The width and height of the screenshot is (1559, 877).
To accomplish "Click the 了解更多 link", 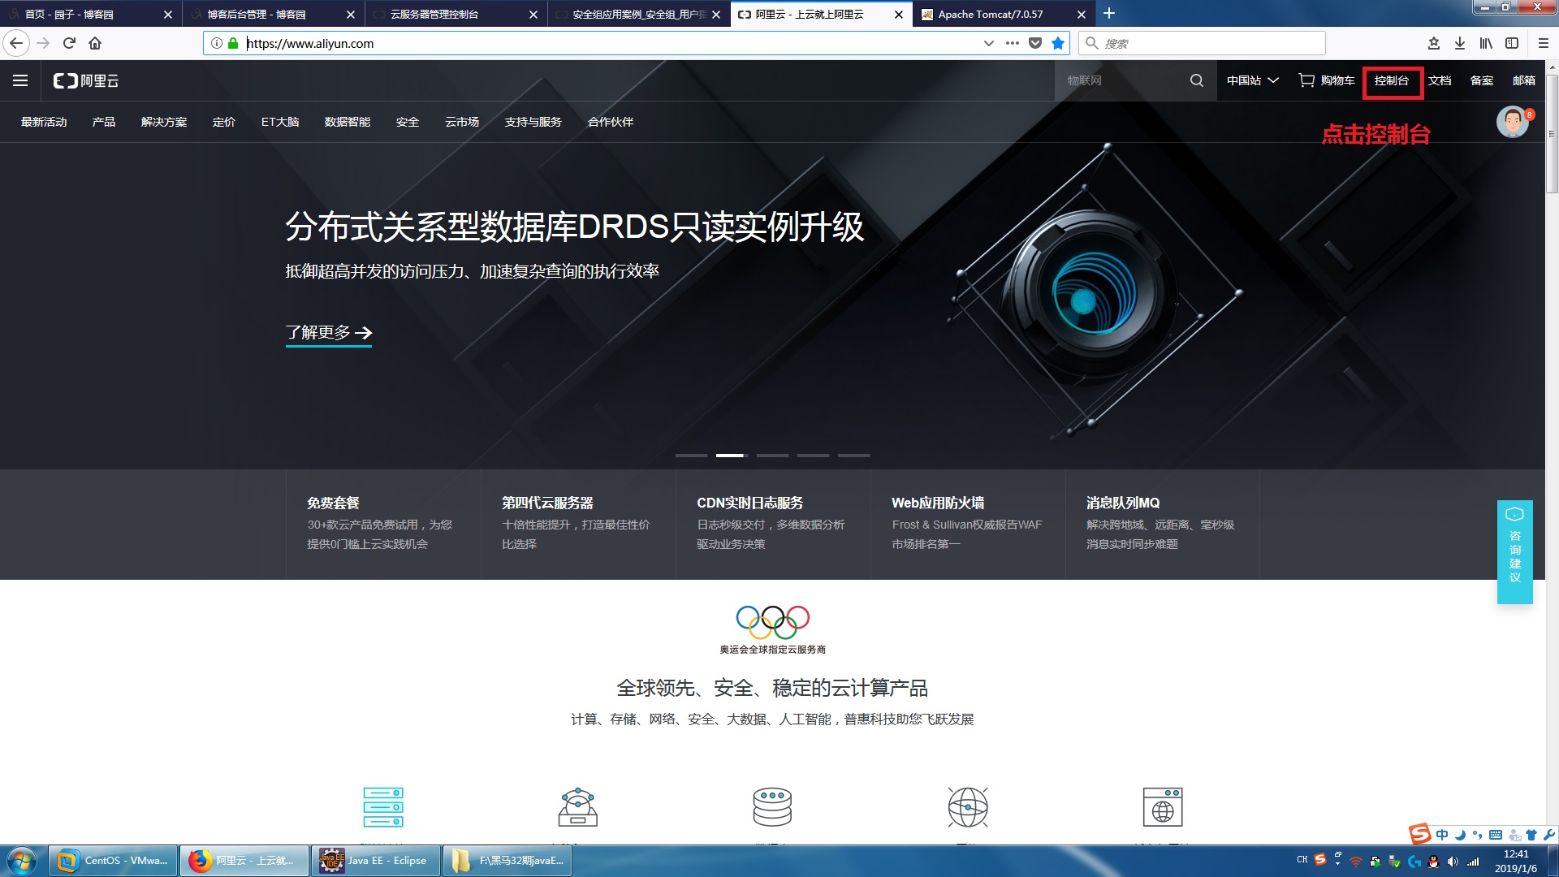I will click(x=329, y=333).
